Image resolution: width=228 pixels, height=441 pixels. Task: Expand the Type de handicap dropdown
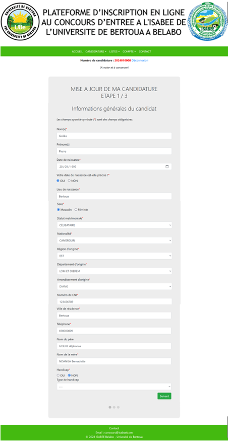pyautogui.click(x=114, y=387)
